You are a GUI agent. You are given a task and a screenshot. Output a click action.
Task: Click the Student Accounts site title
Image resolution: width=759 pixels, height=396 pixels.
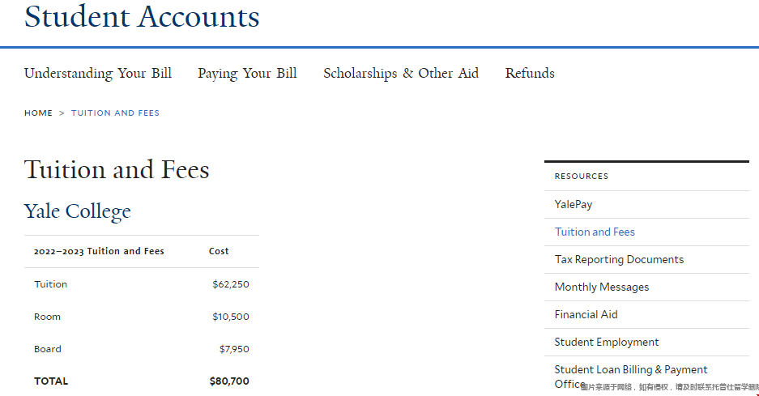pyautogui.click(x=142, y=16)
